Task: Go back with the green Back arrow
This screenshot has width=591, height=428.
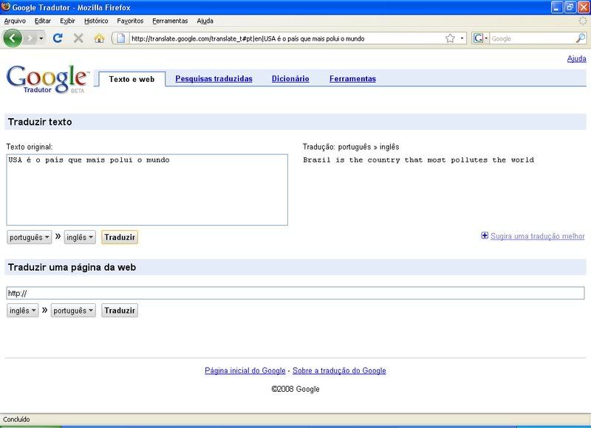Action: click(13, 38)
